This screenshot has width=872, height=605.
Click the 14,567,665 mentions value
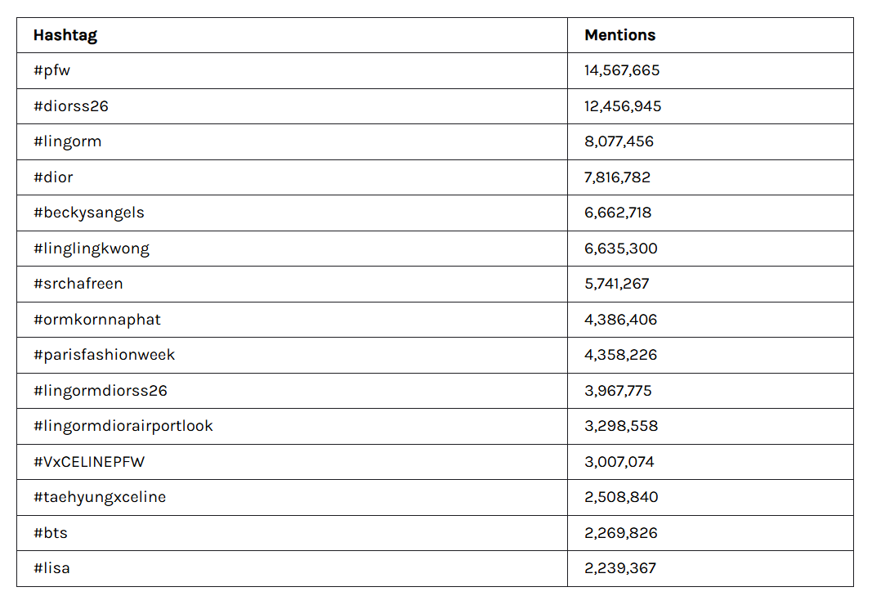621,70
